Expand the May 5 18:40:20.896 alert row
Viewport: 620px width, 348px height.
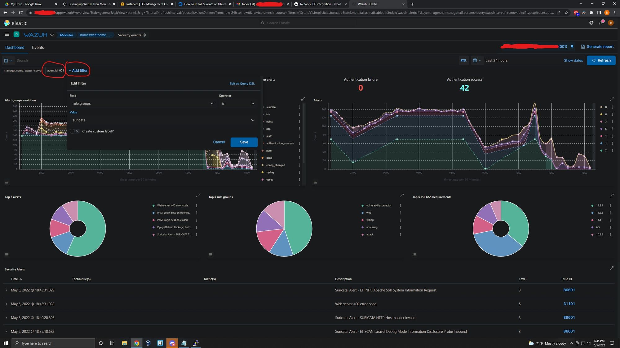pyautogui.click(x=6, y=318)
